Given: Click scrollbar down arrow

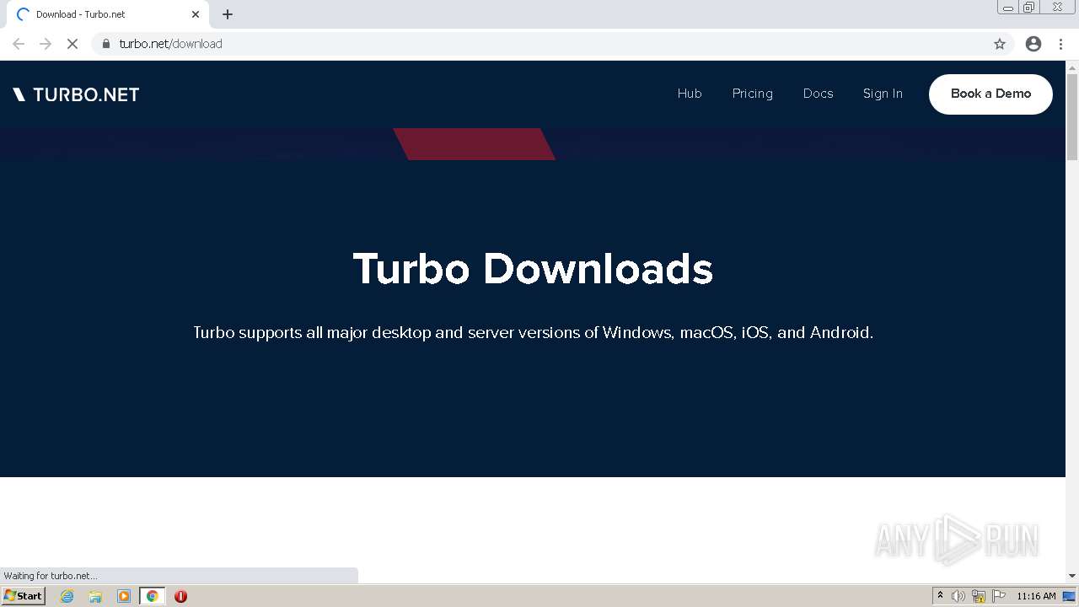Looking at the screenshot, I should (1072, 576).
